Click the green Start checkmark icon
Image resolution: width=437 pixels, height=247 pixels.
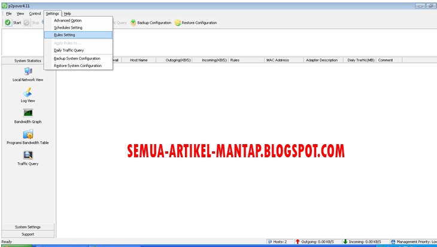coord(8,23)
